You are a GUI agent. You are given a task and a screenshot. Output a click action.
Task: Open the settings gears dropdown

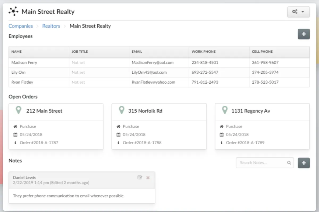pos(298,12)
